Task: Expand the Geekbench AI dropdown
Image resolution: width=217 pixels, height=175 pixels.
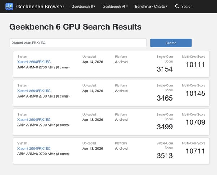Action: [115, 7]
